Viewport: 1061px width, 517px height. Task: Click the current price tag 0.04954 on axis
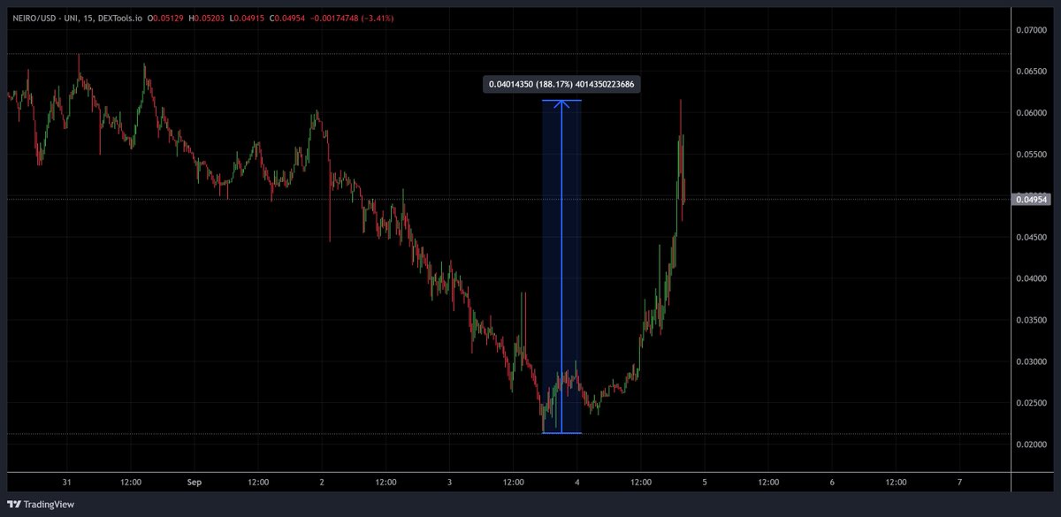tap(1030, 200)
